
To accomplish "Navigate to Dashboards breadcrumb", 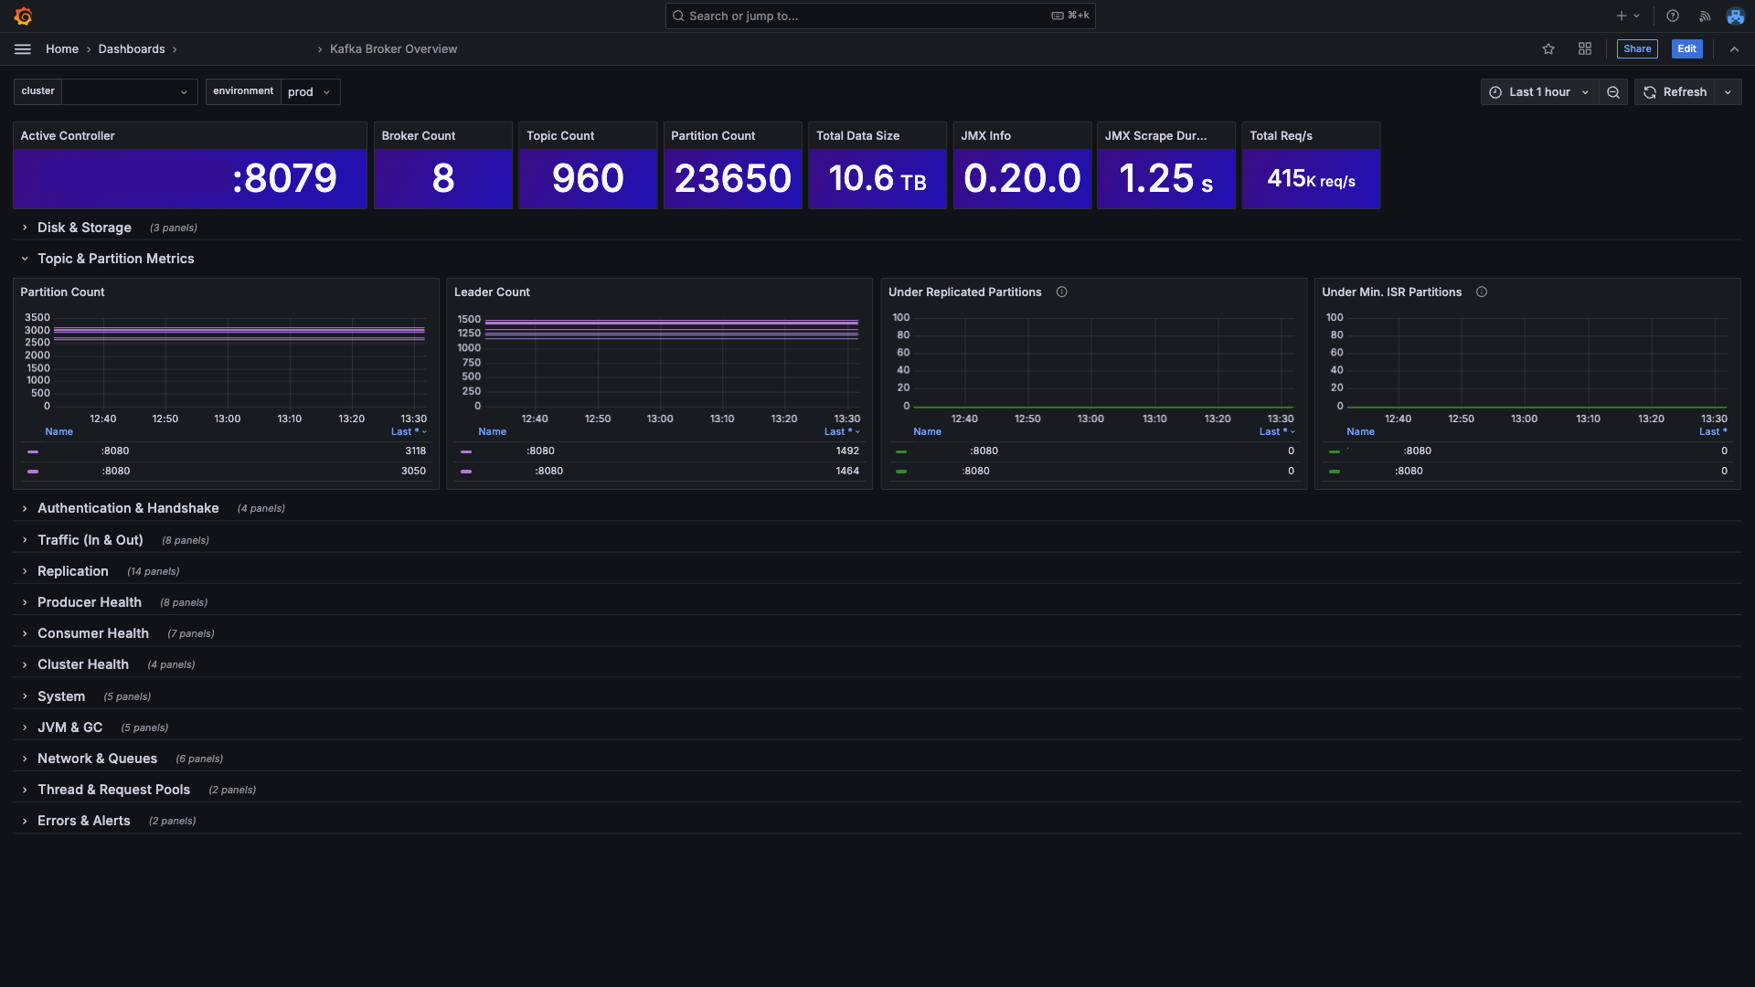I will (x=132, y=49).
